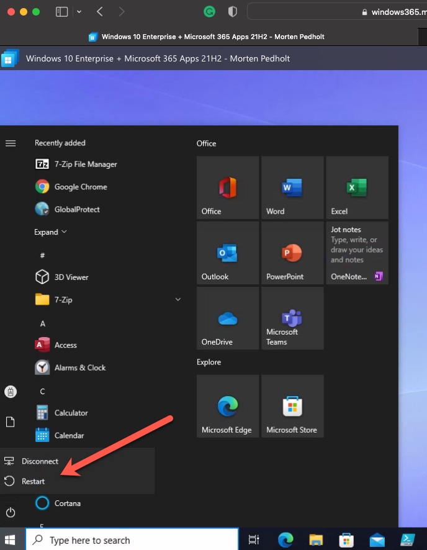This screenshot has height=550, width=427.
Task: Click the 'Explore' tile group heading
Action: [209, 362]
